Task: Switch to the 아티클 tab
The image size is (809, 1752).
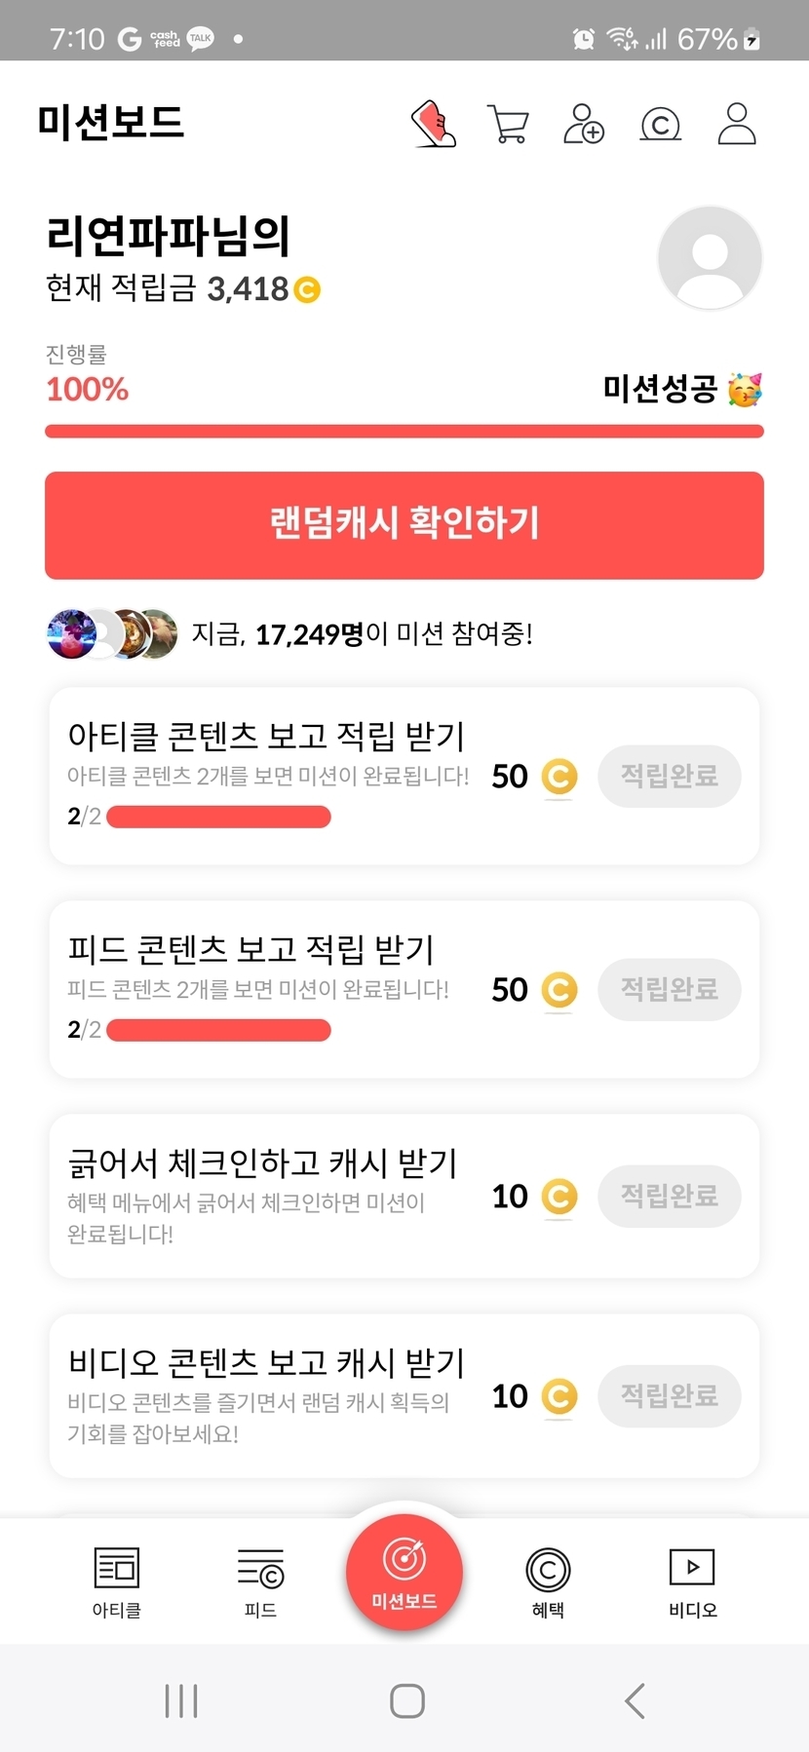Action: [x=117, y=1581]
